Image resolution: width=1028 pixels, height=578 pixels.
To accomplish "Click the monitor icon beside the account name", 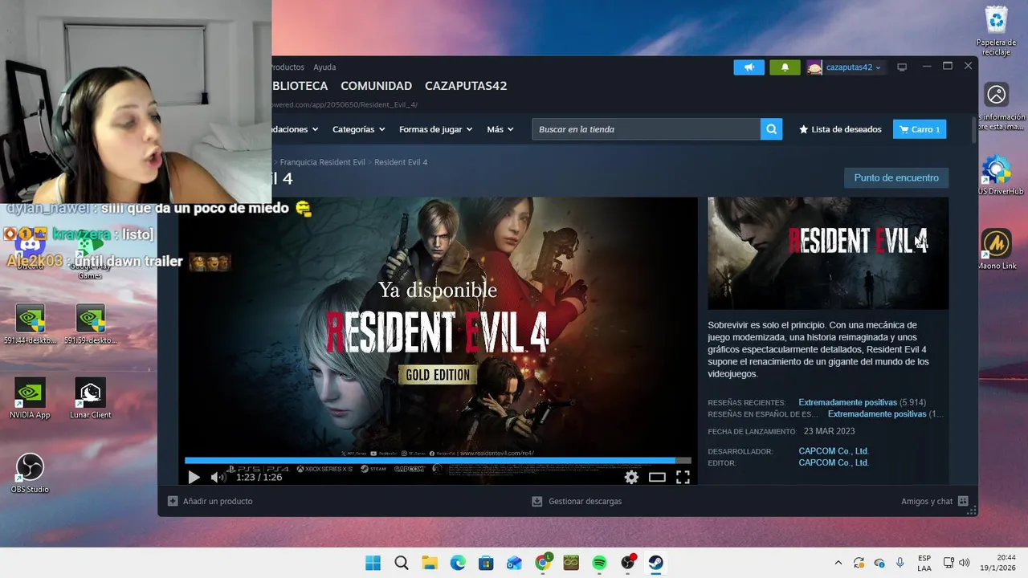I will pyautogui.click(x=902, y=67).
